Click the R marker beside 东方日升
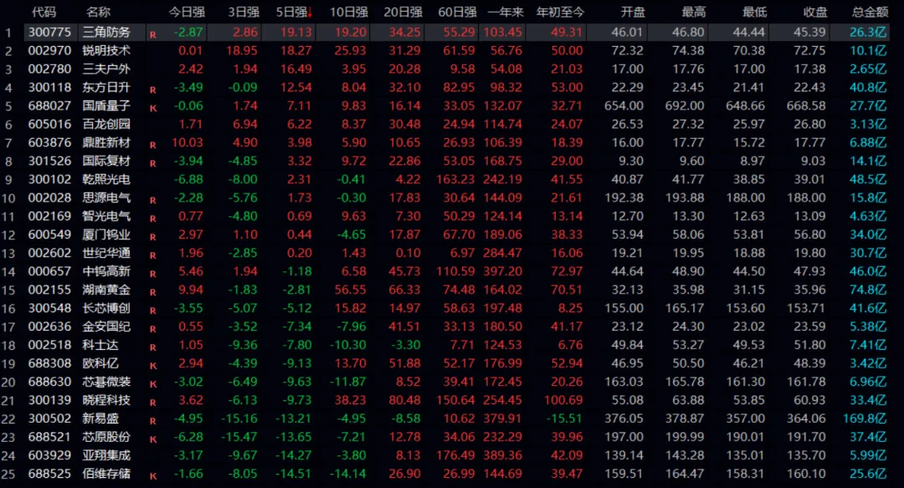The image size is (904, 488). 153,90
